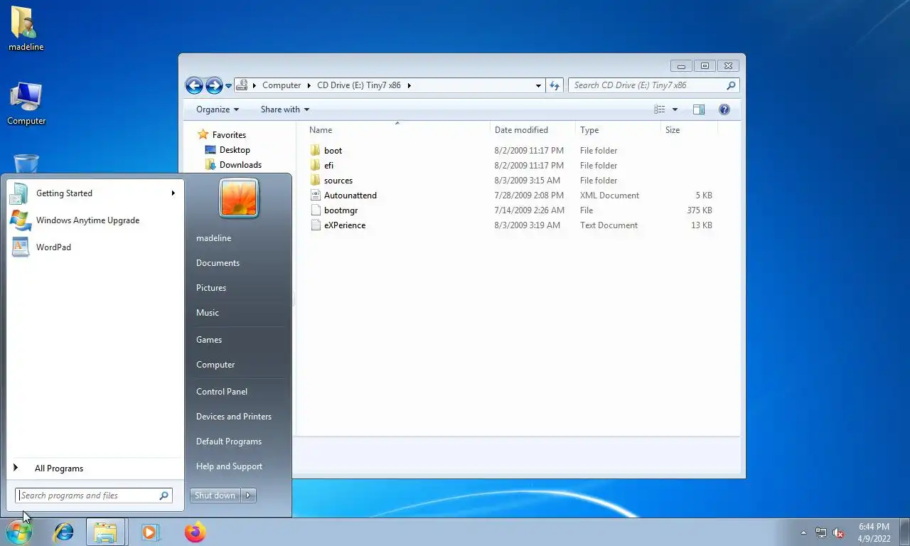
Task: Open the Share with dropdown
Action: [285, 109]
